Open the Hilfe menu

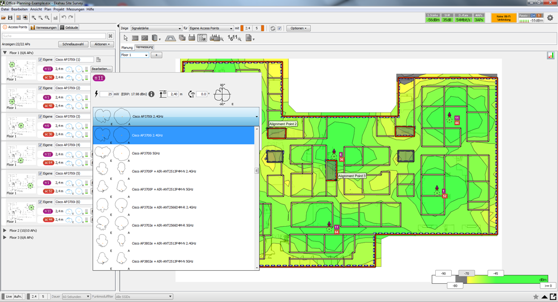90,9
